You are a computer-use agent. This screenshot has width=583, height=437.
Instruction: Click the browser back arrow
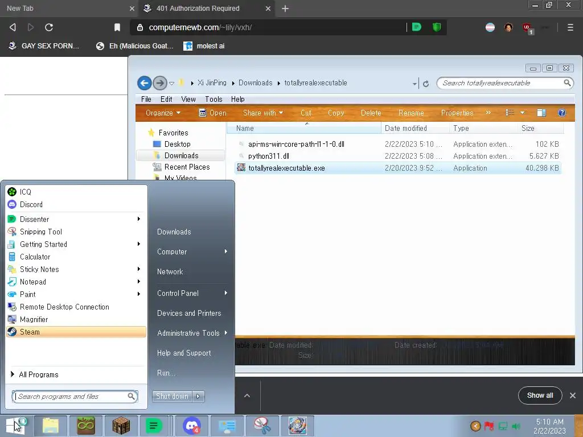[x=13, y=27]
